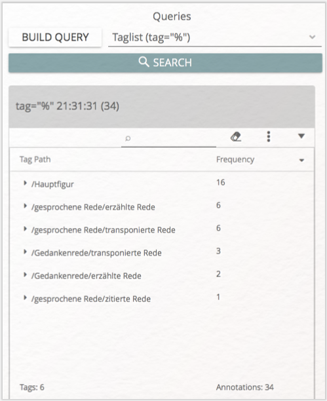Screen dimensions: 327x401
Task: Click the eraser icon in result toolbar
Action: click(x=236, y=136)
